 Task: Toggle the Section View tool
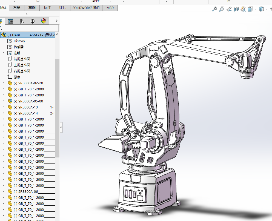(236, 9)
